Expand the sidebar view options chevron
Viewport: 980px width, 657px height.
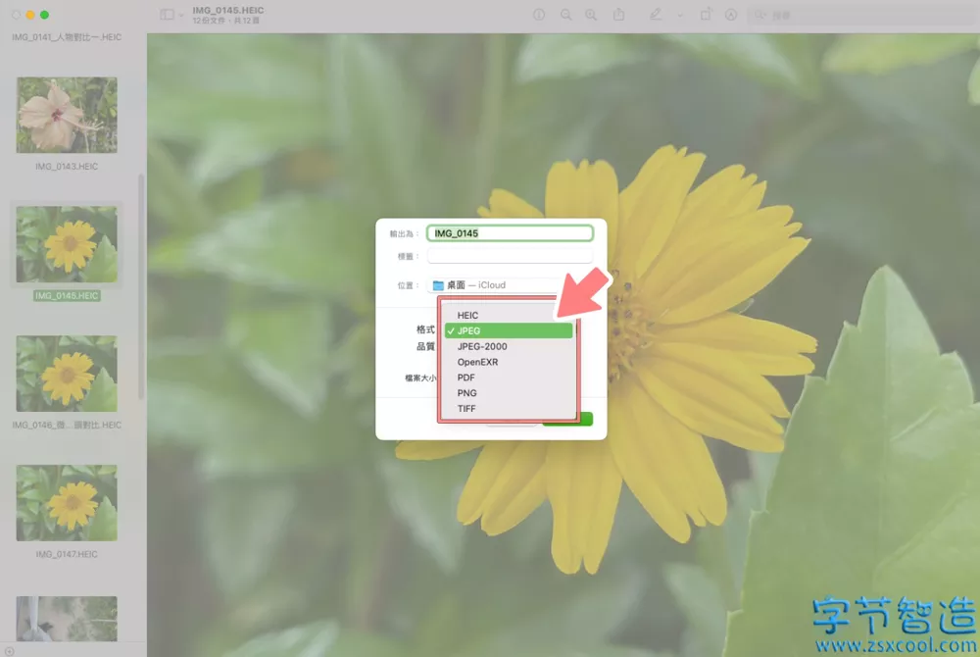tap(181, 15)
